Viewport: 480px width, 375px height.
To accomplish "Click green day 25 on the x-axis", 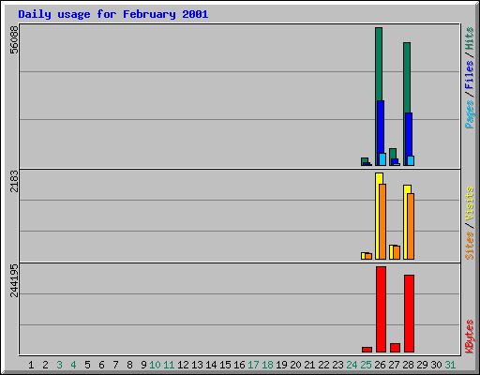I will point(366,365).
